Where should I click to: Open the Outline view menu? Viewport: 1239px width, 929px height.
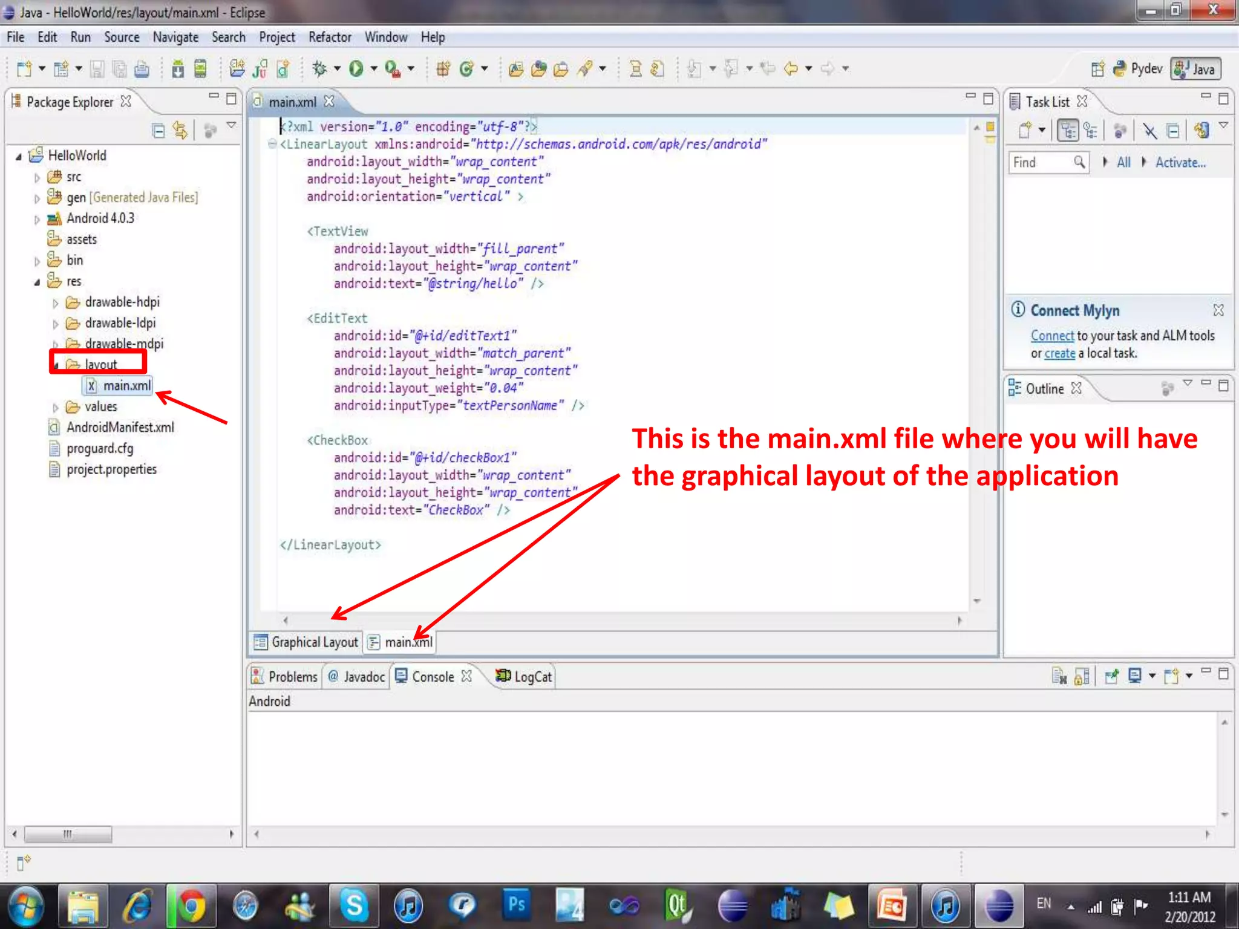pyautogui.click(x=1188, y=383)
